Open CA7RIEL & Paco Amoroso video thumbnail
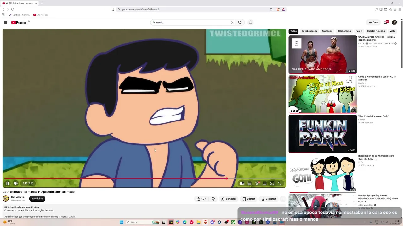 click(323, 54)
